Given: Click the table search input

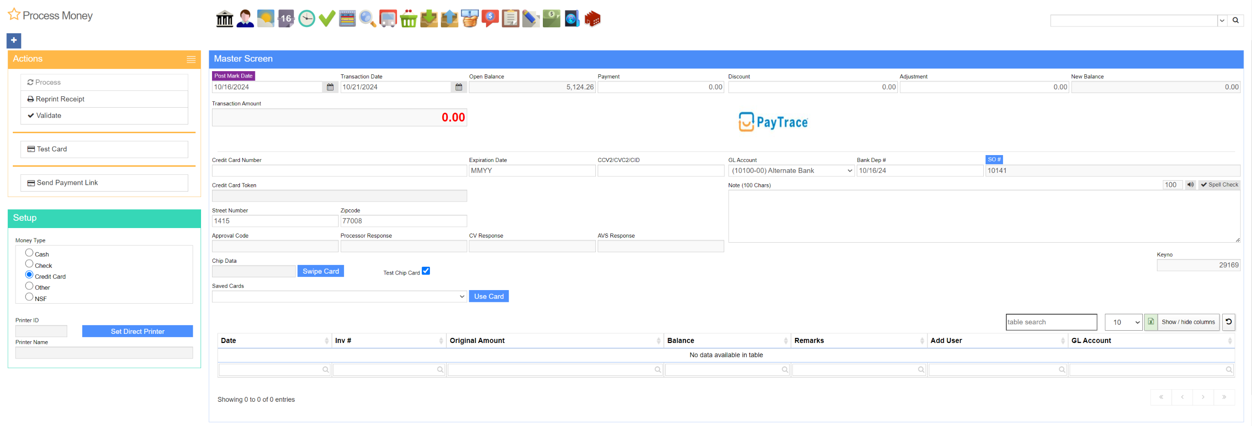Looking at the screenshot, I should click(1051, 322).
